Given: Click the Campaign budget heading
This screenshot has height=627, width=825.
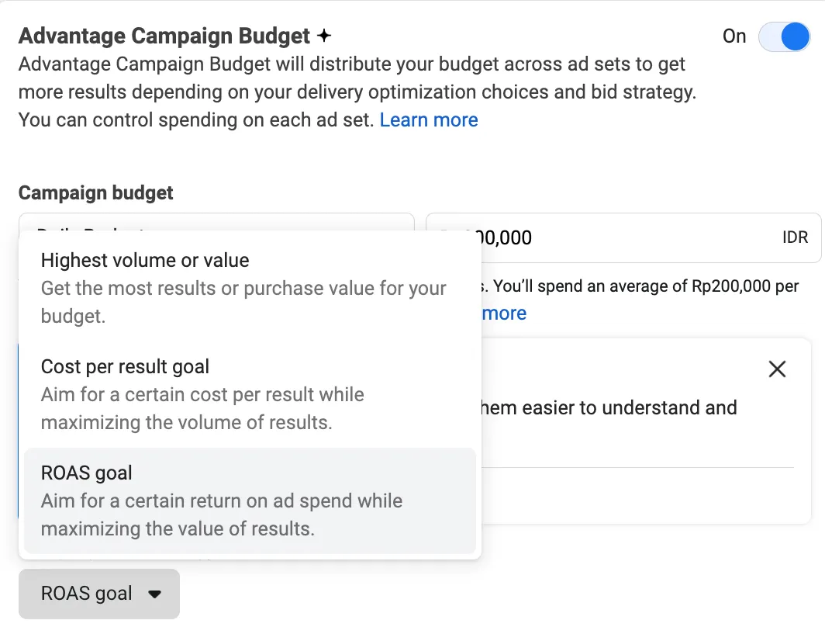Looking at the screenshot, I should pos(96,192).
